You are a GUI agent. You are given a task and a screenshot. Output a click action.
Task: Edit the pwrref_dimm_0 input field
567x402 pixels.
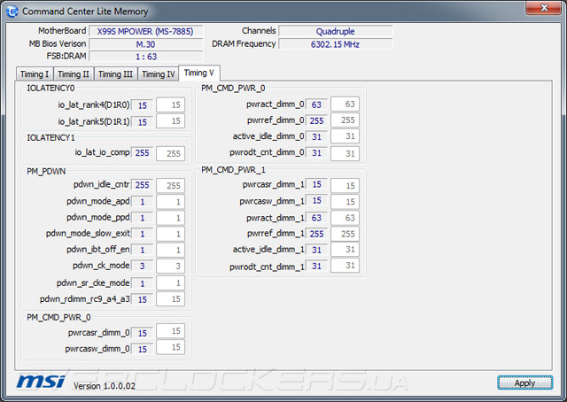[345, 120]
